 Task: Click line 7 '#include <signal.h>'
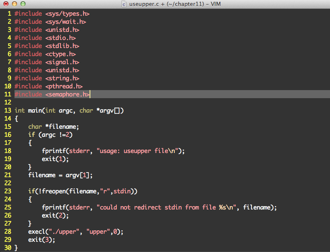pyautogui.click(x=47, y=62)
